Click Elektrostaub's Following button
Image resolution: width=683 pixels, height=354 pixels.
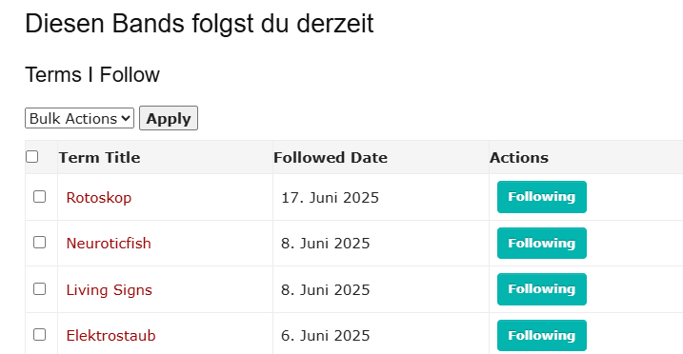pyautogui.click(x=542, y=335)
